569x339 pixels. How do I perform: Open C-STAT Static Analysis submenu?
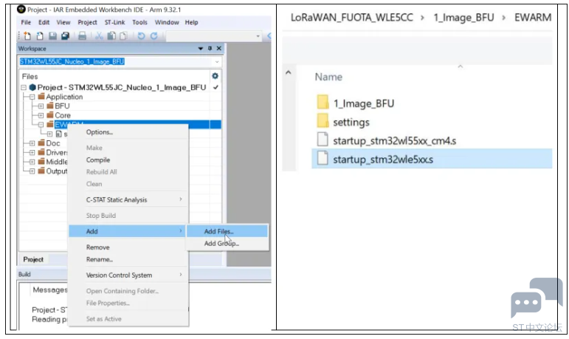[x=128, y=199]
